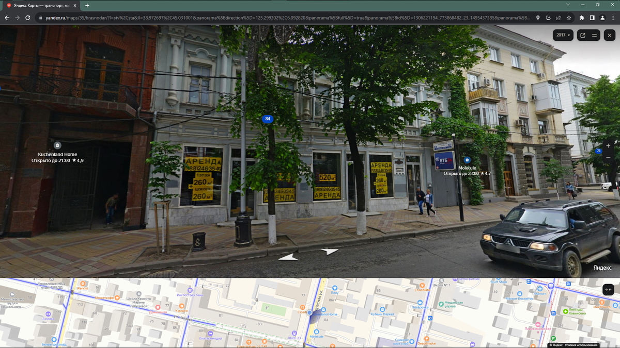Open the panorama menu (two-line icon)
The width and height of the screenshot is (620, 348).
(595, 35)
